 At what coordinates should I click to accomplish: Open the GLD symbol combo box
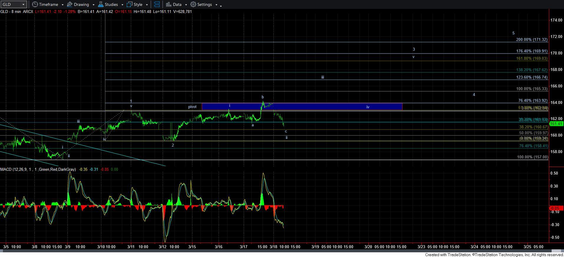pyautogui.click(x=14, y=4)
